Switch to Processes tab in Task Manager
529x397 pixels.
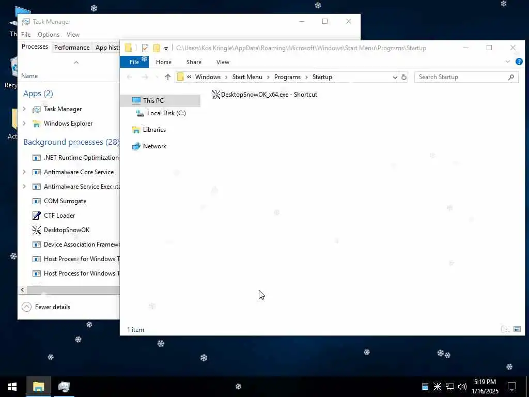click(35, 47)
